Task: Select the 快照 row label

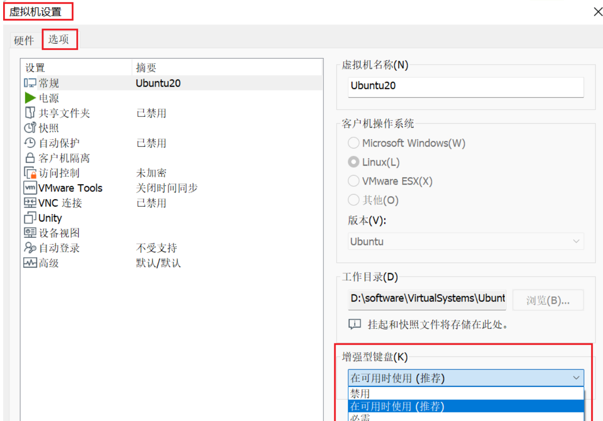Action: click(49, 128)
